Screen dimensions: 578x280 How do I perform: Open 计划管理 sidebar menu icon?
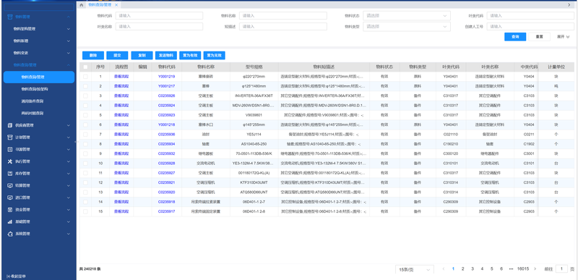[10, 137]
